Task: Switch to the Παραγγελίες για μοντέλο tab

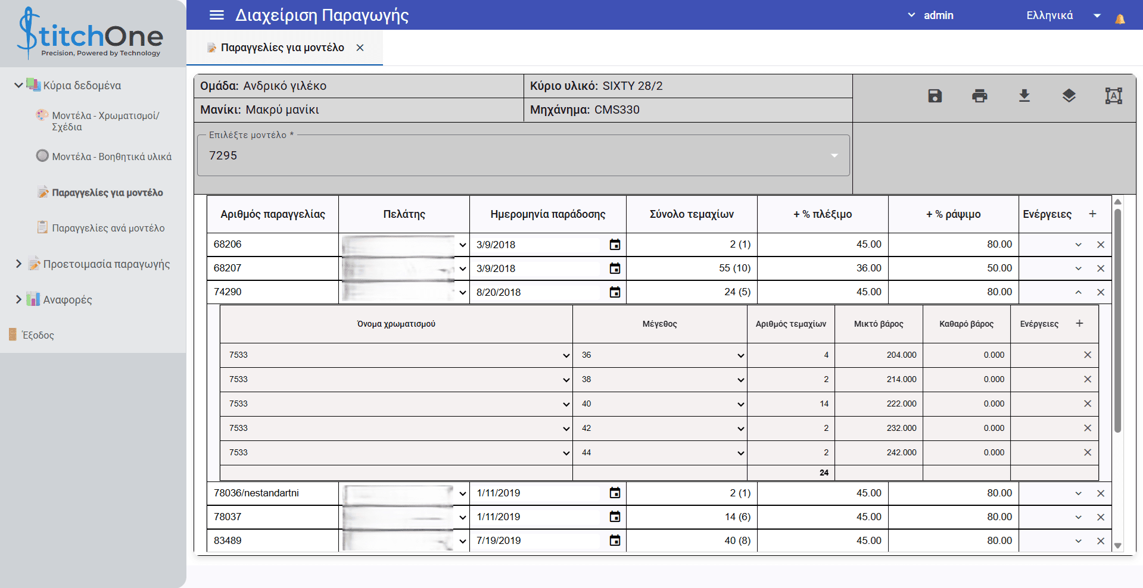Action: tap(282, 48)
